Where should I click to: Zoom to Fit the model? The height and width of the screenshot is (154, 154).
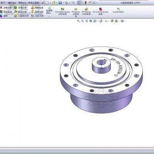[79, 21]
